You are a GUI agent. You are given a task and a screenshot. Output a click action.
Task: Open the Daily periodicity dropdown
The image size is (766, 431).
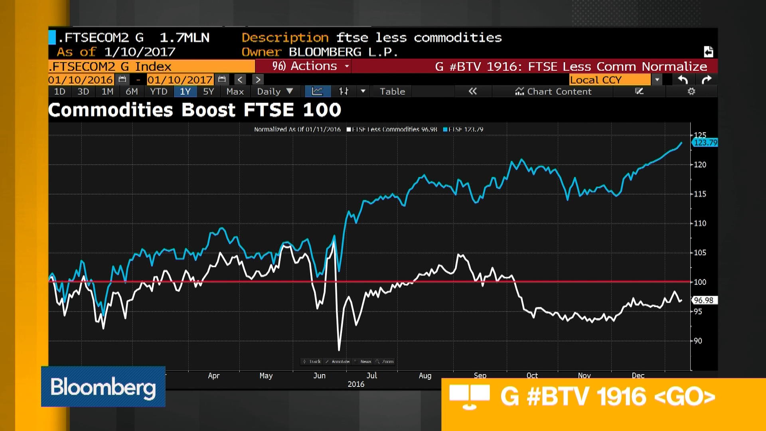click(x=275, y=91)
